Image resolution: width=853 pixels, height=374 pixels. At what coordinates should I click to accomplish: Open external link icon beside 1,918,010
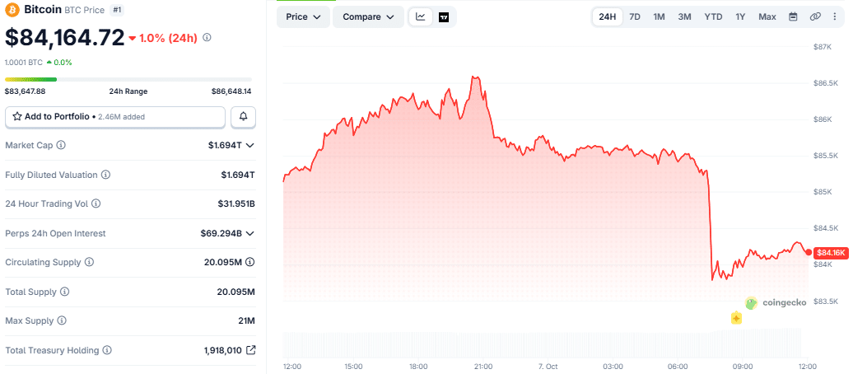[251, 350]
